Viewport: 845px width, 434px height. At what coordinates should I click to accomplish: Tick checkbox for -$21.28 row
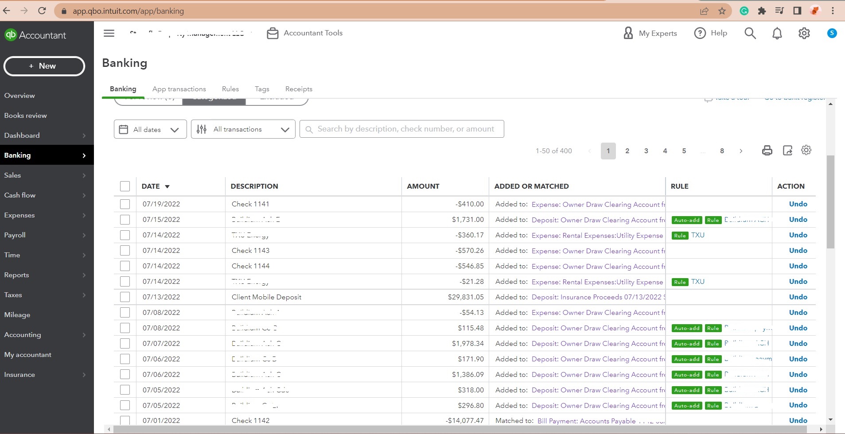125,282
